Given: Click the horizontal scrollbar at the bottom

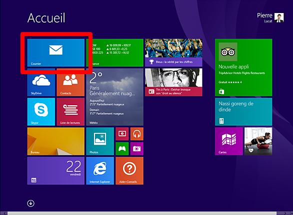Looking at the screenshot, I should (142, 213).
